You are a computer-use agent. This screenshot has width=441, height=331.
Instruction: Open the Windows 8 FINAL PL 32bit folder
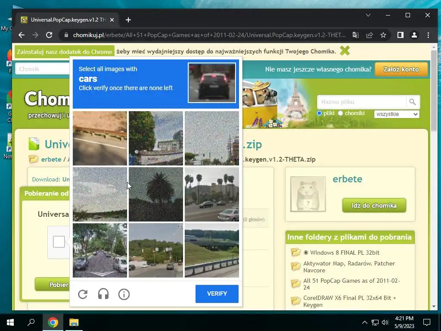(345, 253)
